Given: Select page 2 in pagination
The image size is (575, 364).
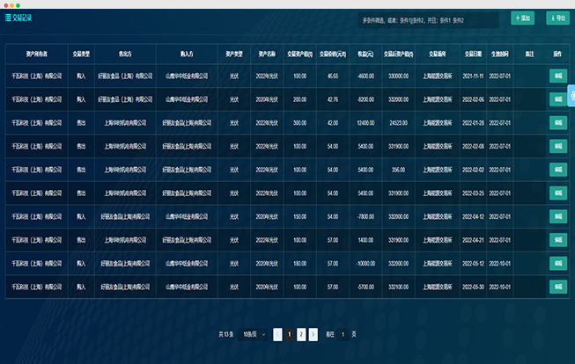Looking at the screenshot, I should [301, 334].
